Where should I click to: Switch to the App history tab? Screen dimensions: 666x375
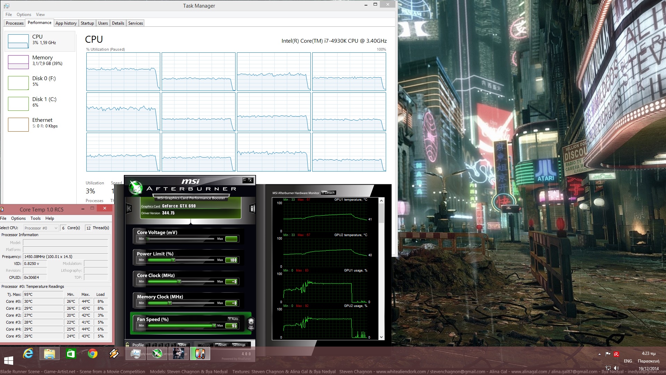coord(66,23)
